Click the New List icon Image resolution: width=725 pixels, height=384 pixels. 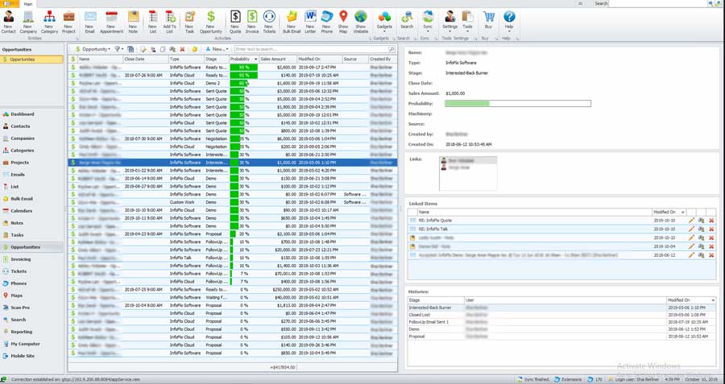(152, 22)
